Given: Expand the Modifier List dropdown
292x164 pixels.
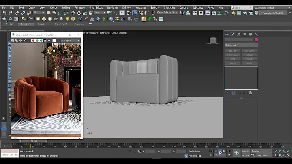Looking at the screenshot, I should (241, 45).
